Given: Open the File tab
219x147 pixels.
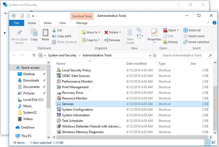Looking at the screenshot, I should click(x=17, y=23).
